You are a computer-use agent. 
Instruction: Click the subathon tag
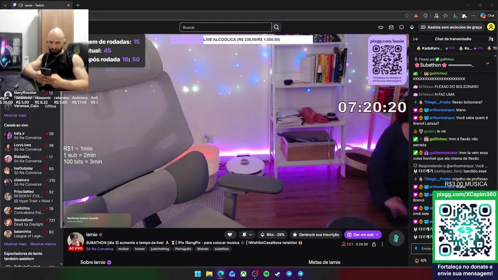point(222,249)
